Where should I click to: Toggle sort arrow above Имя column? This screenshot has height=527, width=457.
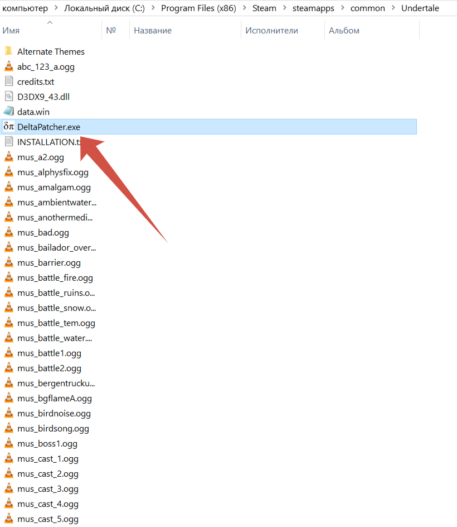(50, 22)
